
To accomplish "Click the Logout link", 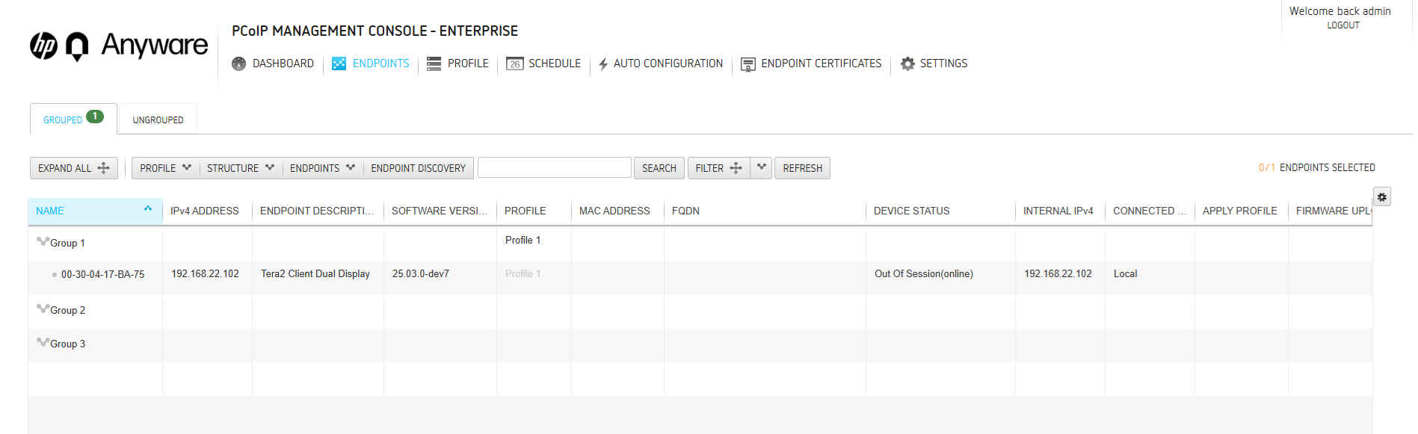I will pos(1343,25).
